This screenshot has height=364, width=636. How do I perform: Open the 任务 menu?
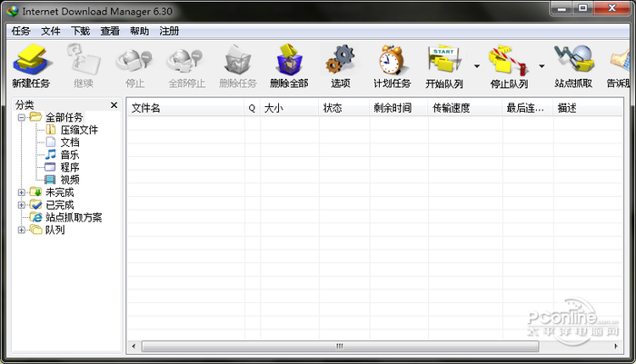21,31
